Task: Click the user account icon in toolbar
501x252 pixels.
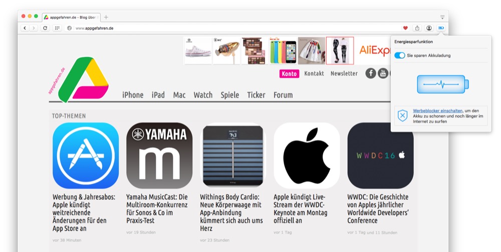Action: tap(429, 28)
